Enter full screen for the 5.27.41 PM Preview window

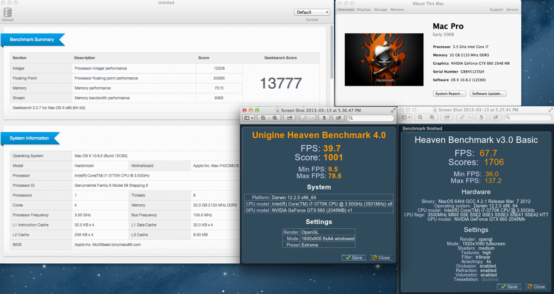(x=551, y=110)
